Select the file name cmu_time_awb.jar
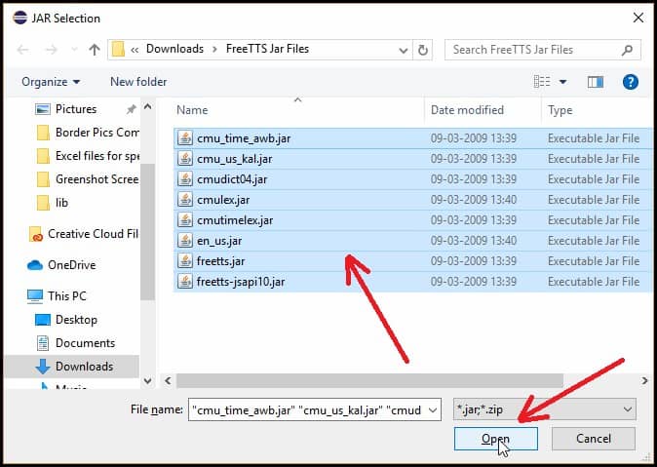The height and width of the screenshot is (467, 657). (244, 138)
